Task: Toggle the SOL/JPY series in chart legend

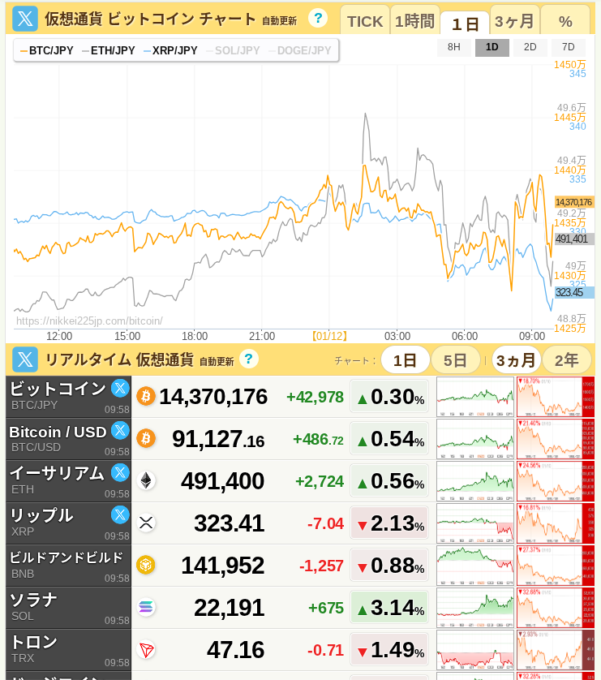Action: (x=232, y=50)
